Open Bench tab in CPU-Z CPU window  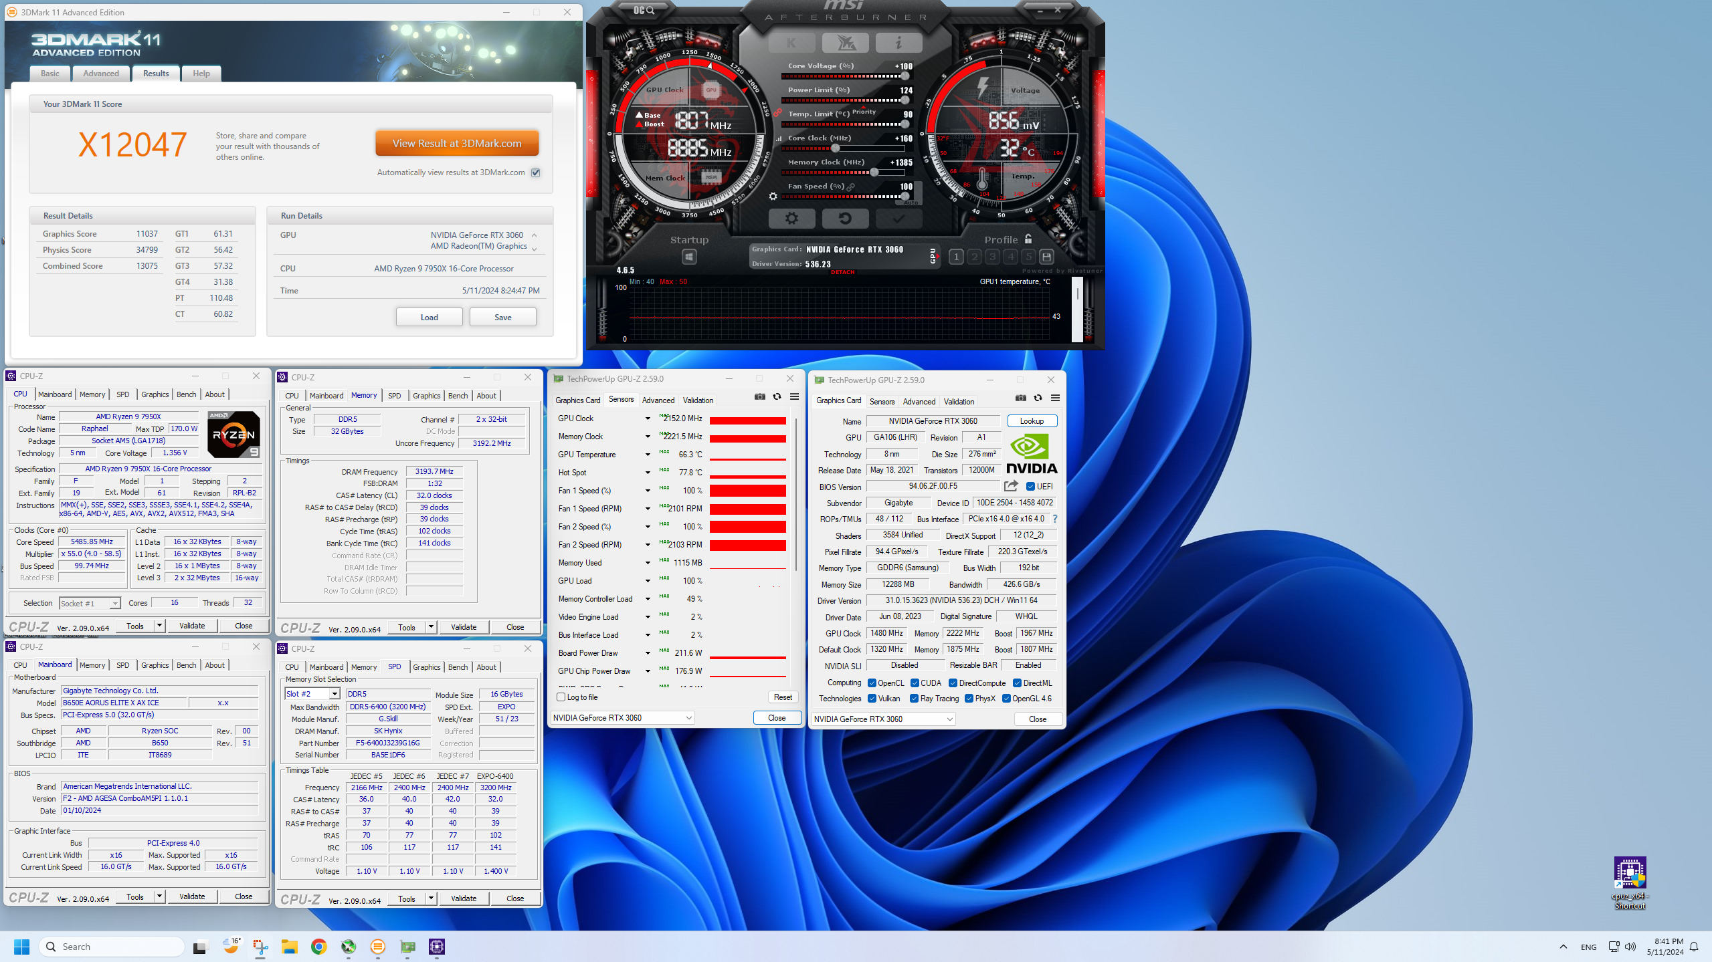click(x=187, y=394)
